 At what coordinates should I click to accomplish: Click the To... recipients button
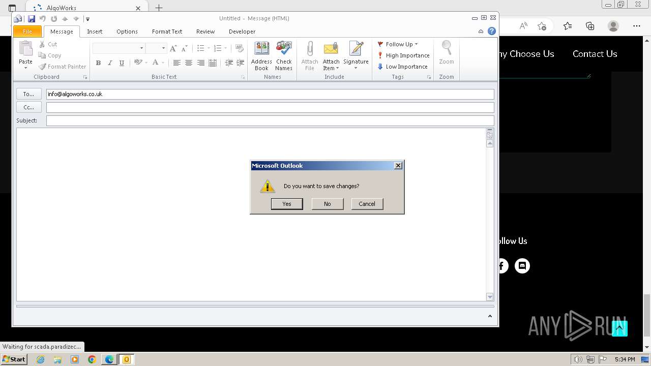(29, 94)
